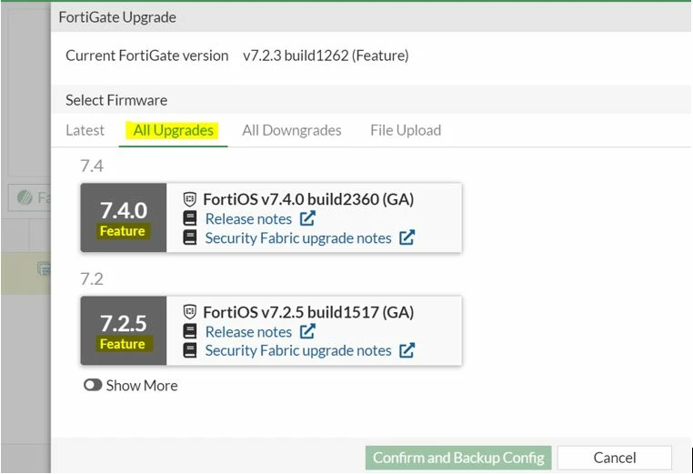
Task: Toggle the Show More switch
Action: pyautogui.click(x=93, y=385)
